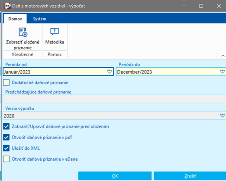Click the Zrušiť cancel button
Screen dimensions: 226x181
(x=190, y=176)
